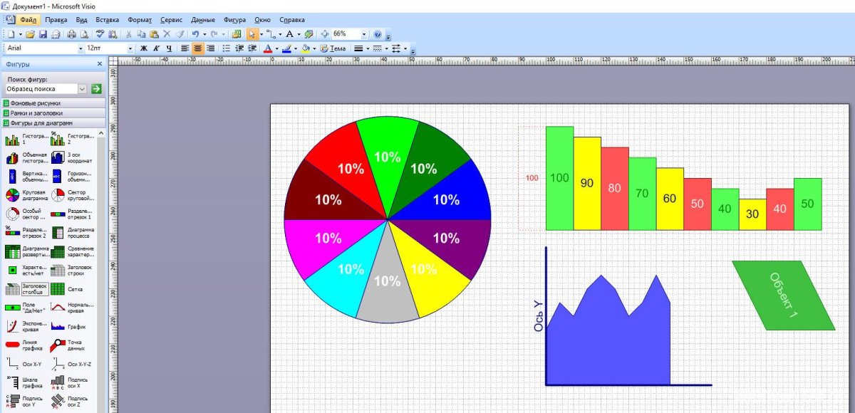Open the zoom level 66% dropdown
Screen dimensions: 855x413
[x=363, y=33]
